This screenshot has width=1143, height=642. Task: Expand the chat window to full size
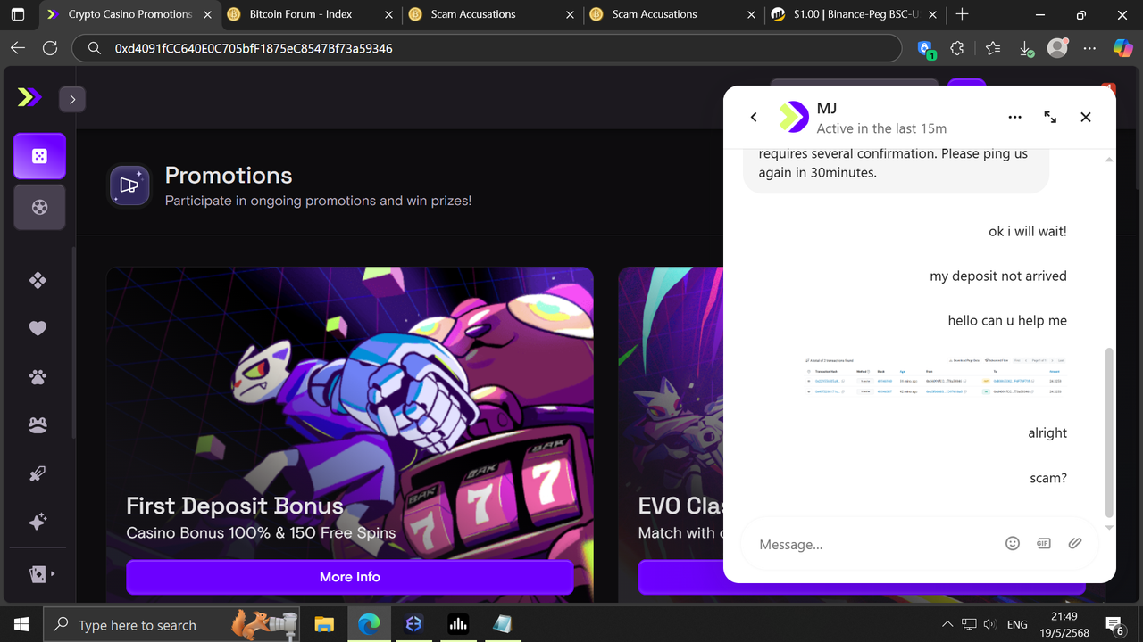click(1050, 117)
